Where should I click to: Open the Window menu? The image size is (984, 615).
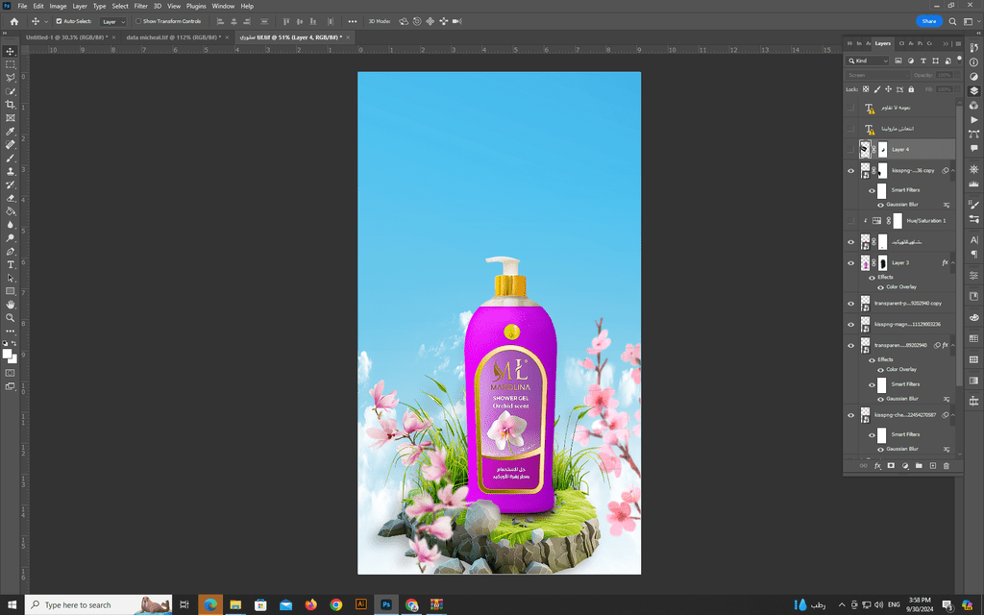[x=223, y=7]
